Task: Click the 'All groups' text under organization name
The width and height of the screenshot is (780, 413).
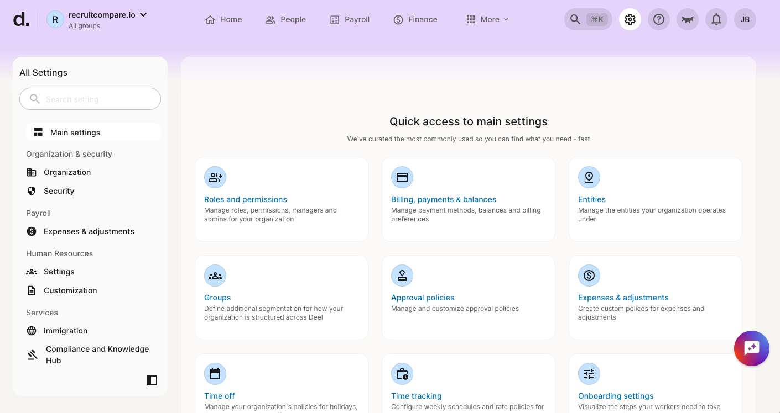Action: [x=84, y=26]
